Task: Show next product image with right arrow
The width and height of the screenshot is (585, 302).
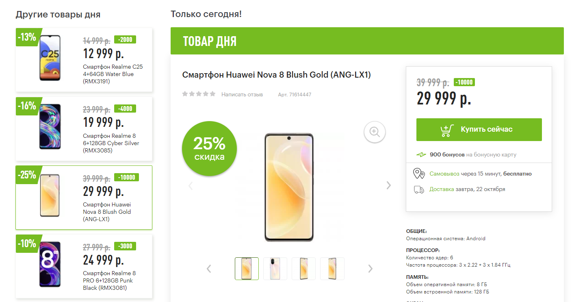Action: click(x=388, y=185)
